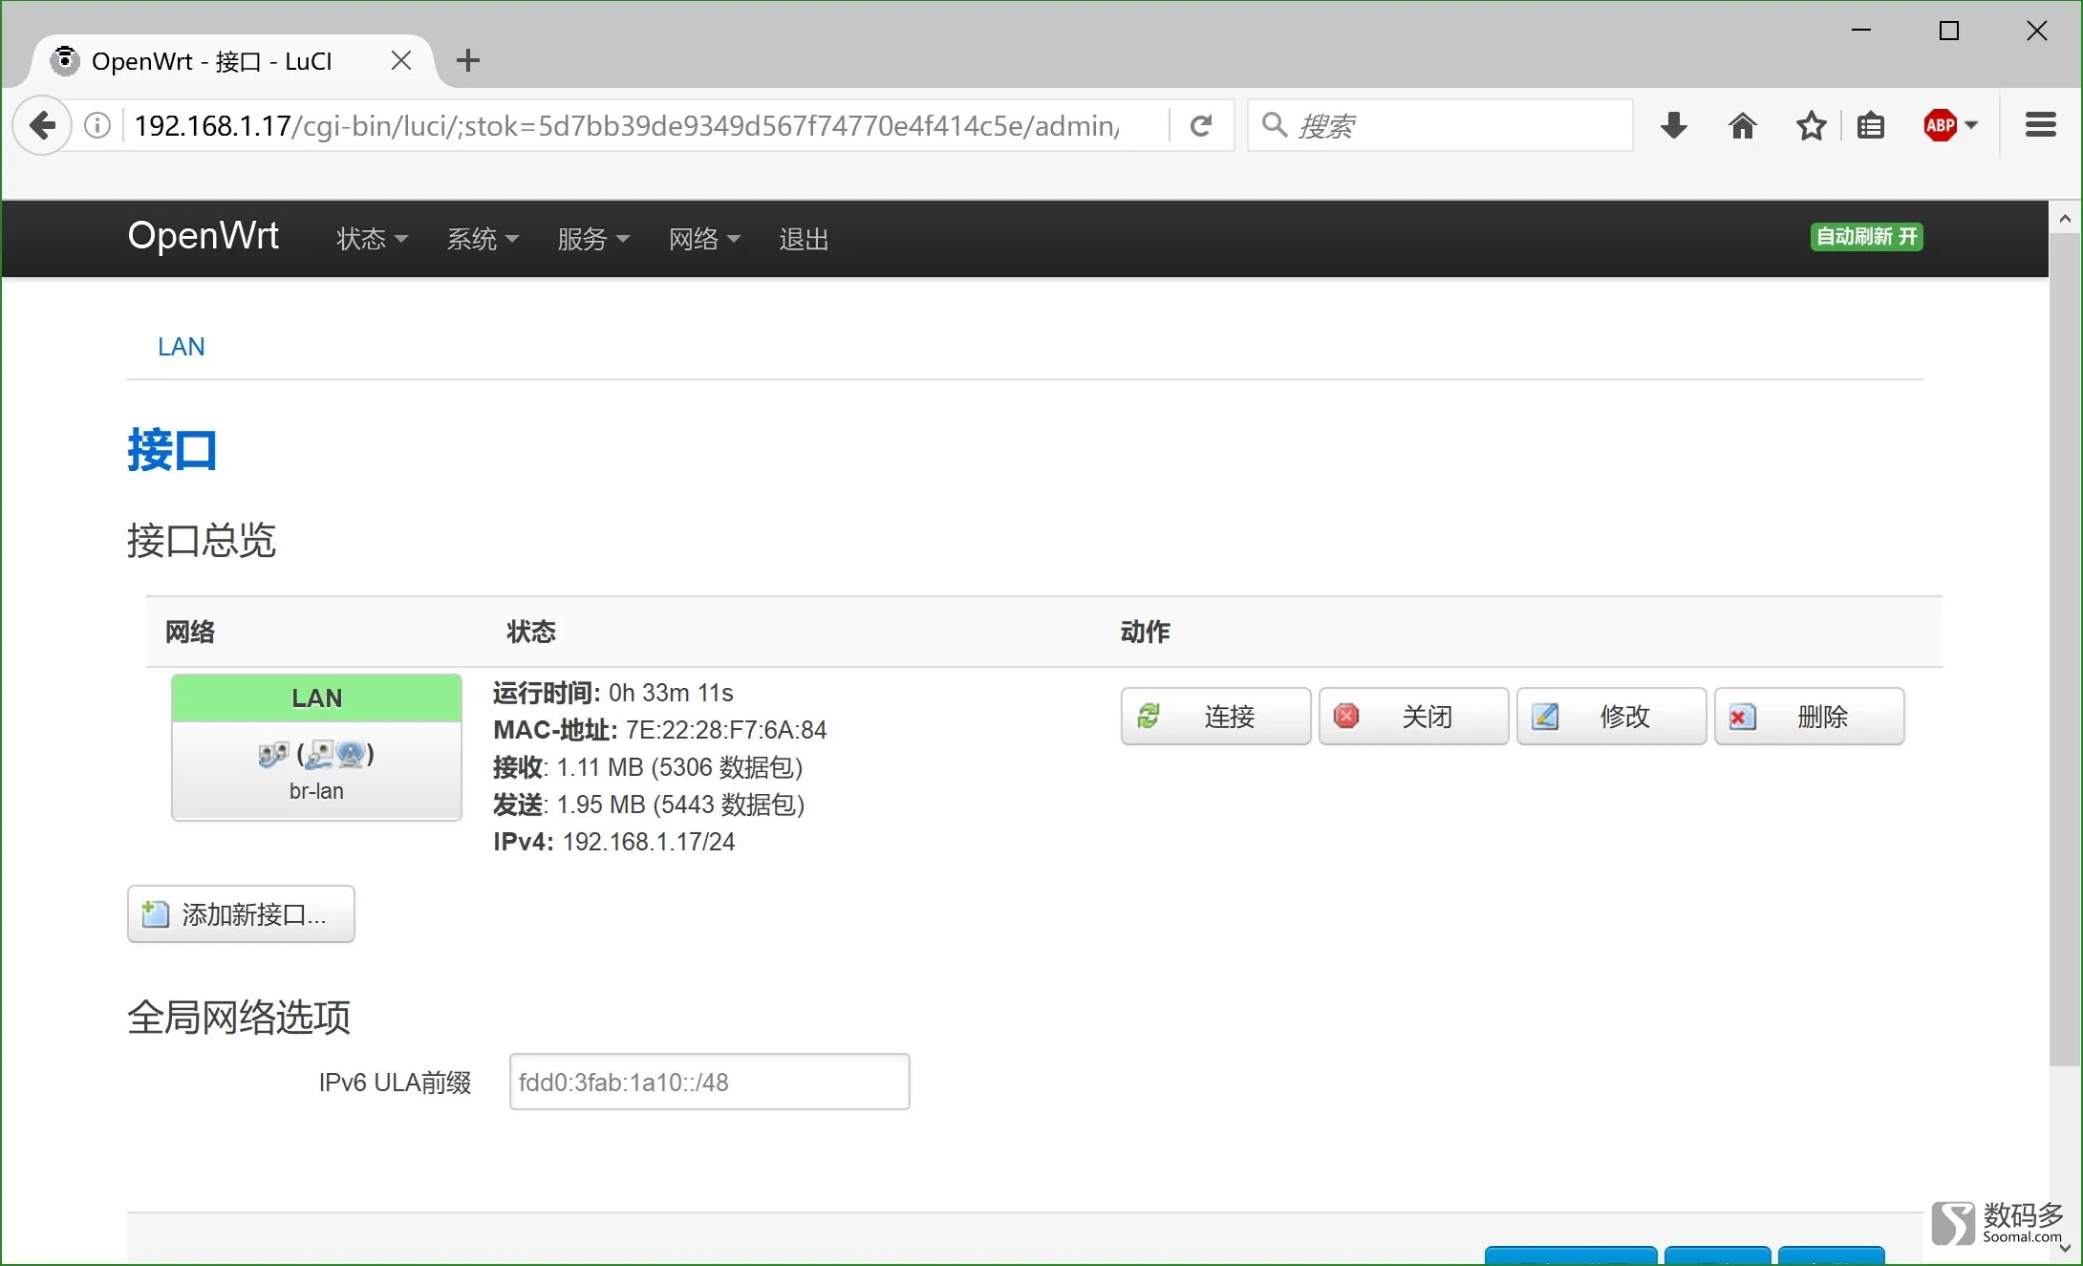2083x1266 pixels.
Task: Click the 关闭 stop button
Action: click(x=1413, y=717)
